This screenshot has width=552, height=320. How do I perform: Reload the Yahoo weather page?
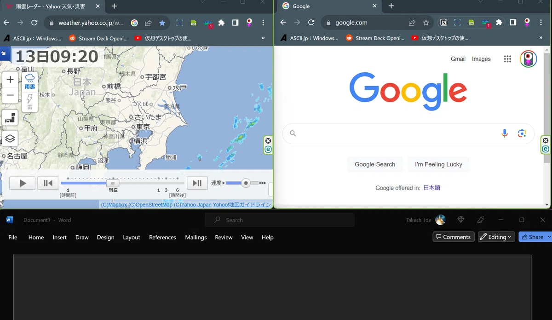34,23
